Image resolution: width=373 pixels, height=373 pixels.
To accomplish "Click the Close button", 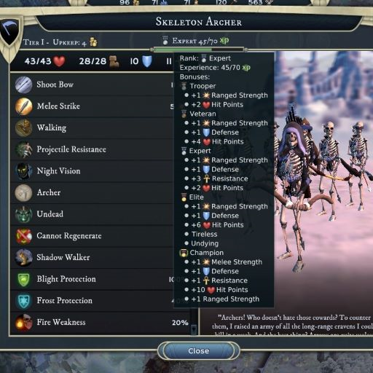I will [x=198, y=350].
